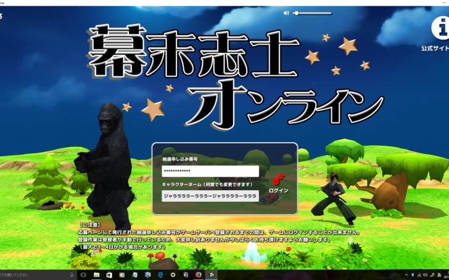449x280 pixels.
Task: Click the pen link tray icon
Action: pyautogui.click(x=432, y=275)
